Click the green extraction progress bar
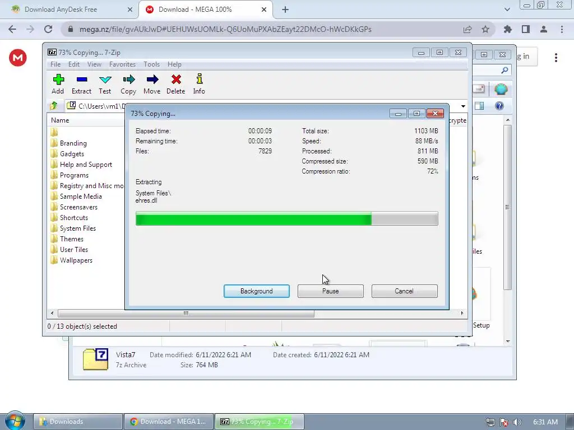 [x=286, y=219]
